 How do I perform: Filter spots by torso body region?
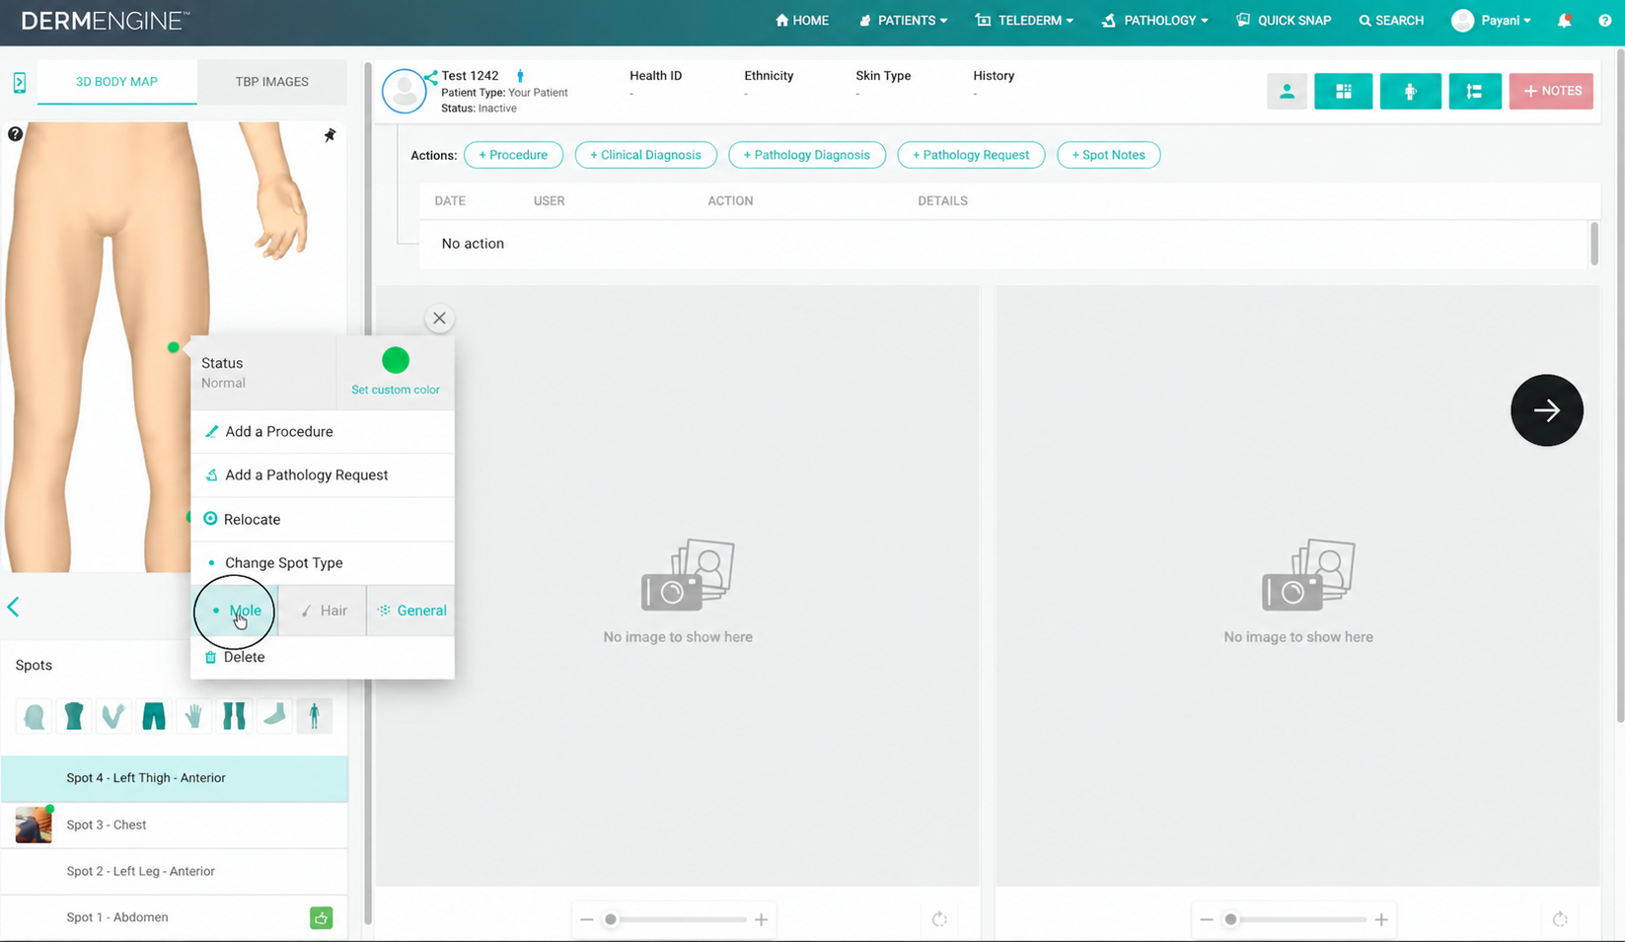click(74, 716)
